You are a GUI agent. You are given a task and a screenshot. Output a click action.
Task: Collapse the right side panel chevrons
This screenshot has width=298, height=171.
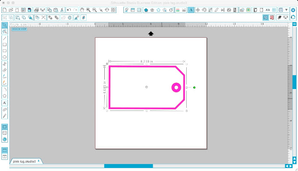[294, 24]
